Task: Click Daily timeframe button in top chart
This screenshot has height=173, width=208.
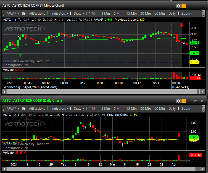Action: pyautogui.click(x=172, y=14)
